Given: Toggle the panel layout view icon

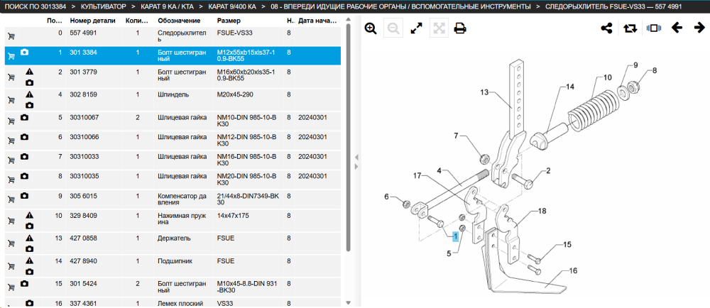Looking at the screenshot, I should pos(654,28).
